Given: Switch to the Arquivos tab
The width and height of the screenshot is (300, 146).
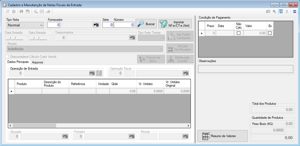Looking at the screenshot, I should (37, 62).
